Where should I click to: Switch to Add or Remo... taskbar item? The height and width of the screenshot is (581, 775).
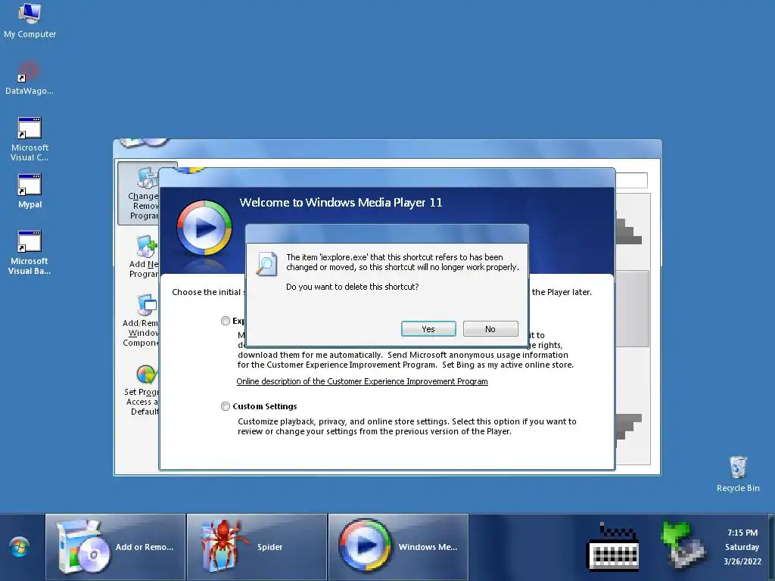(x=116, y=547)
